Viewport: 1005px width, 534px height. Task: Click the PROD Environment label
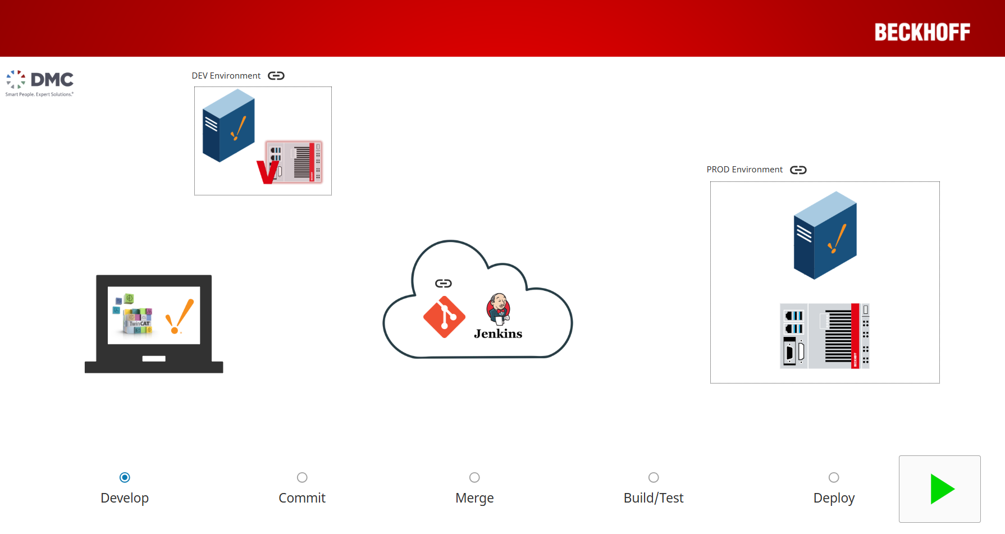(744, 170)
